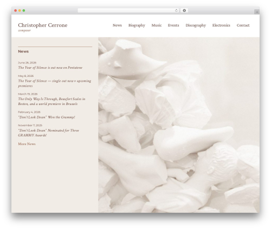Focus the browser address bar

128,11
